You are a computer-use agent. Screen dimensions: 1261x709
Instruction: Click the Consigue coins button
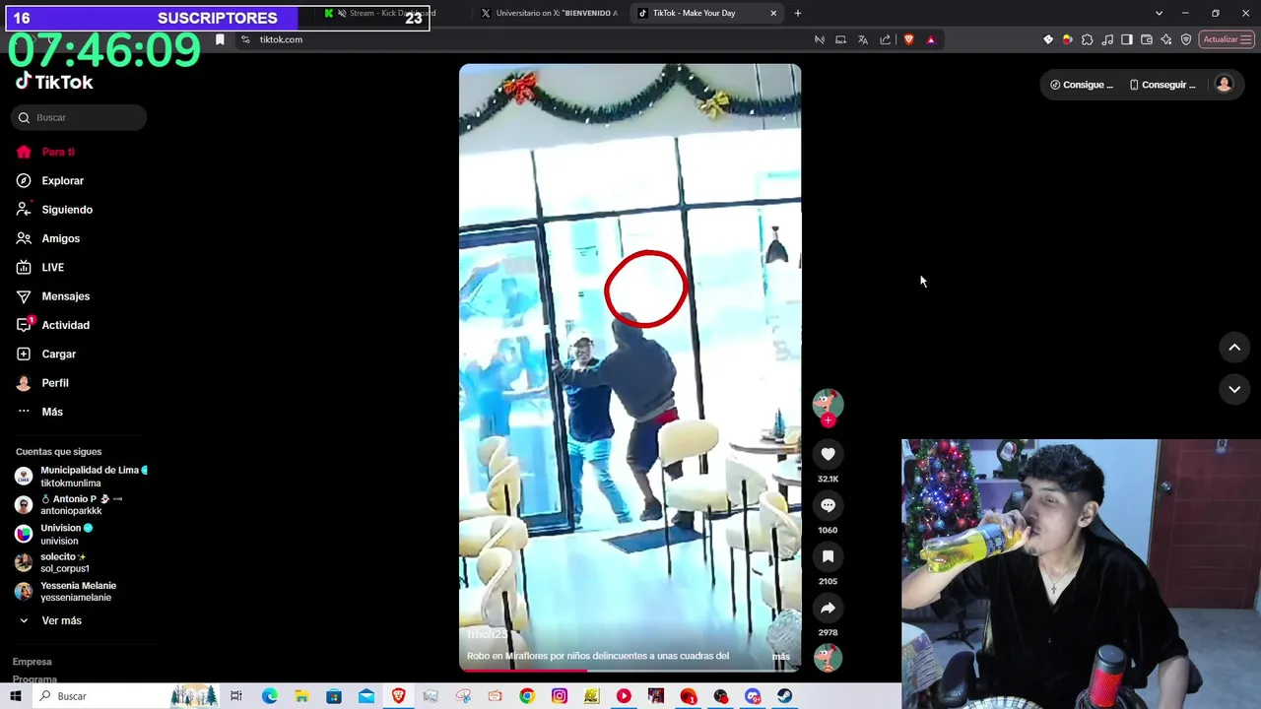[1082, 85]
